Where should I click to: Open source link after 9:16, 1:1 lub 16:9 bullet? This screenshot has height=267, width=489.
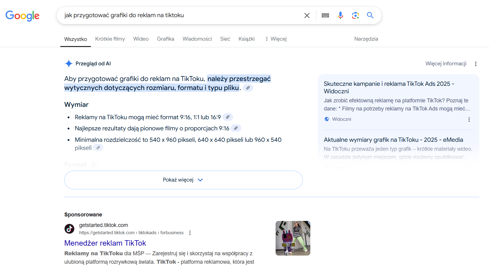[228, 117]
